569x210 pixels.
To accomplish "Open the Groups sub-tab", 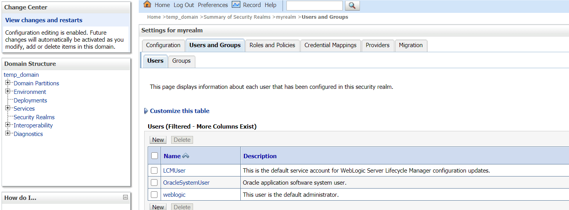I will point(181,61).
